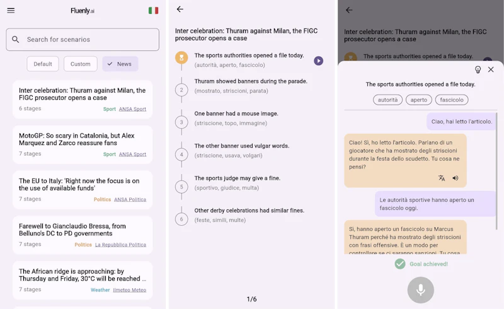This screenshot has height=309, width=504.
Task: Select stage 5 circle marker
Action: (181, 187)
